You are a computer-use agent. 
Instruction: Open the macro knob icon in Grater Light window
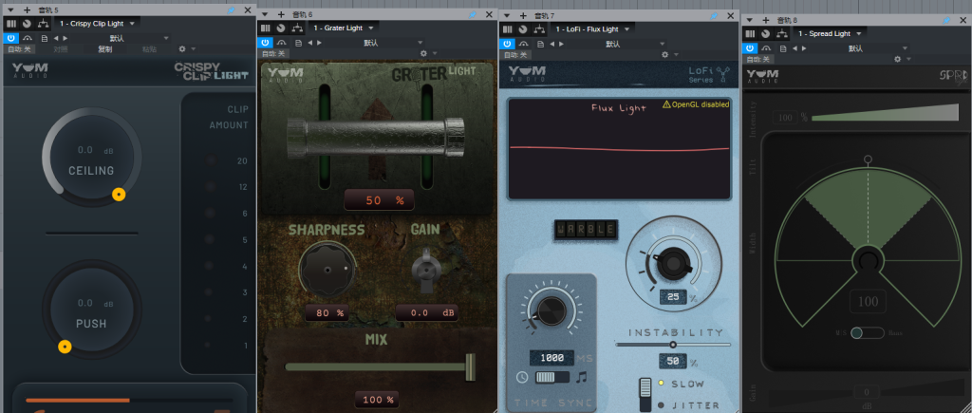point(281,28)
